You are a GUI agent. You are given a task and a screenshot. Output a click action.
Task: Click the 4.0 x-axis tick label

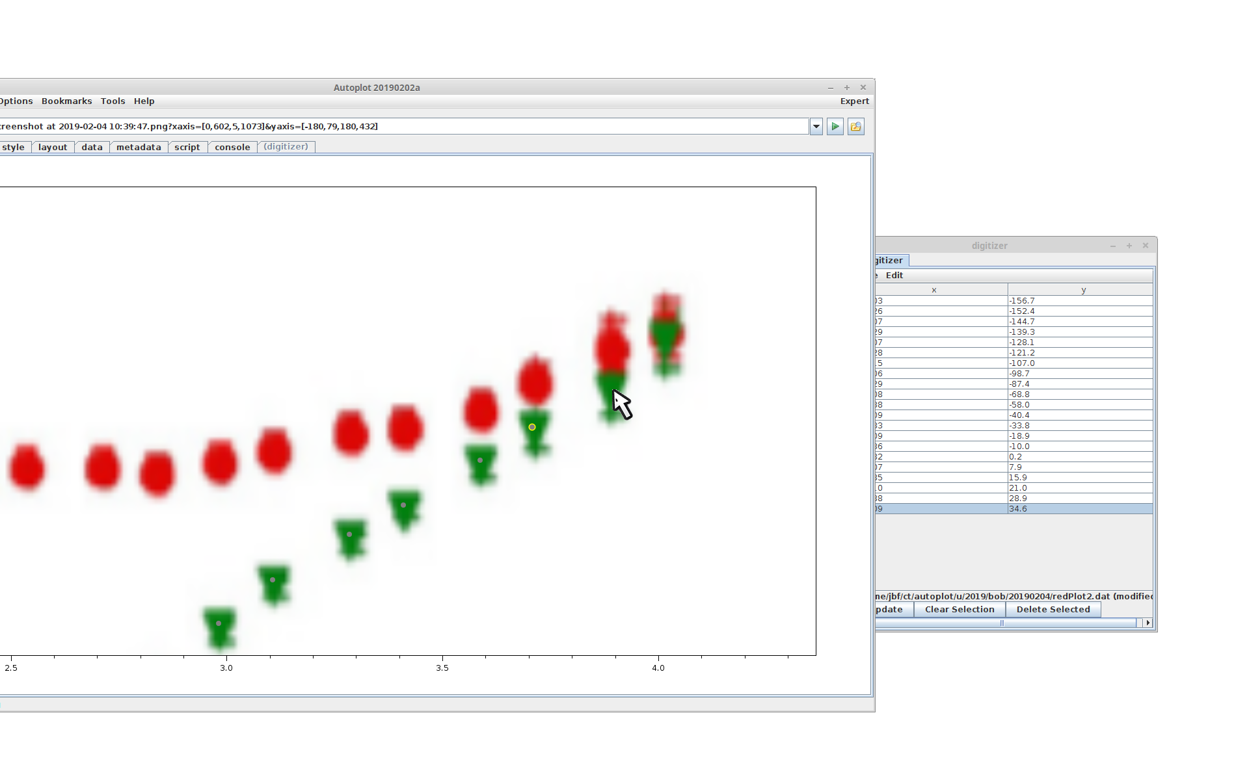pyautogui.click(x=658, y=668)
